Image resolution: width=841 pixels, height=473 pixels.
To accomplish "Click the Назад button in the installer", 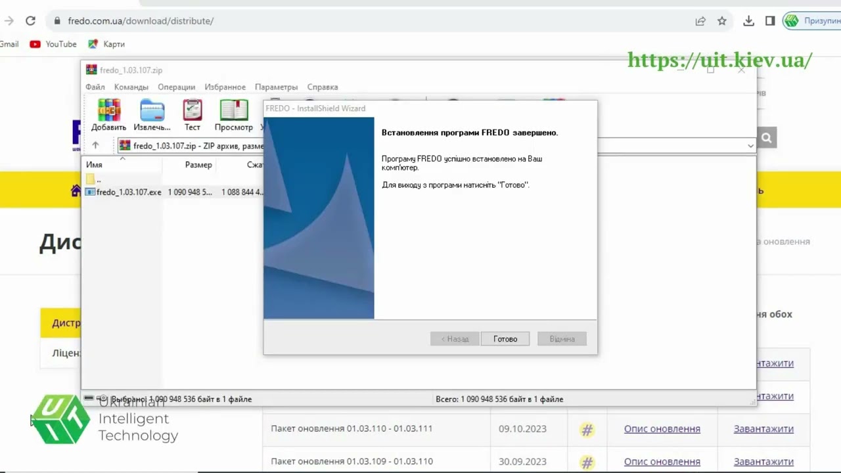I will tap(455, 339).
